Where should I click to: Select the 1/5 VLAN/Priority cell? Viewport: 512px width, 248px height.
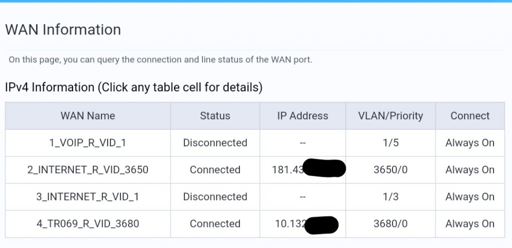point(390,143)
